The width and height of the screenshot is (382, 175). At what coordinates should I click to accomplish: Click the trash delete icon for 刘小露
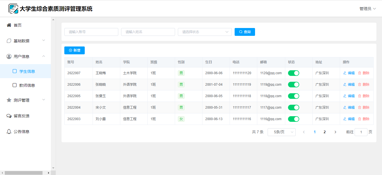360,119
